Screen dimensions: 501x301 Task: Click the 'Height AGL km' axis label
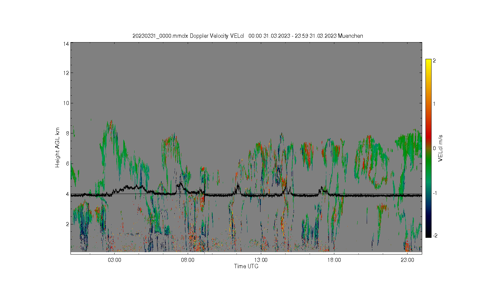[57, 147]
